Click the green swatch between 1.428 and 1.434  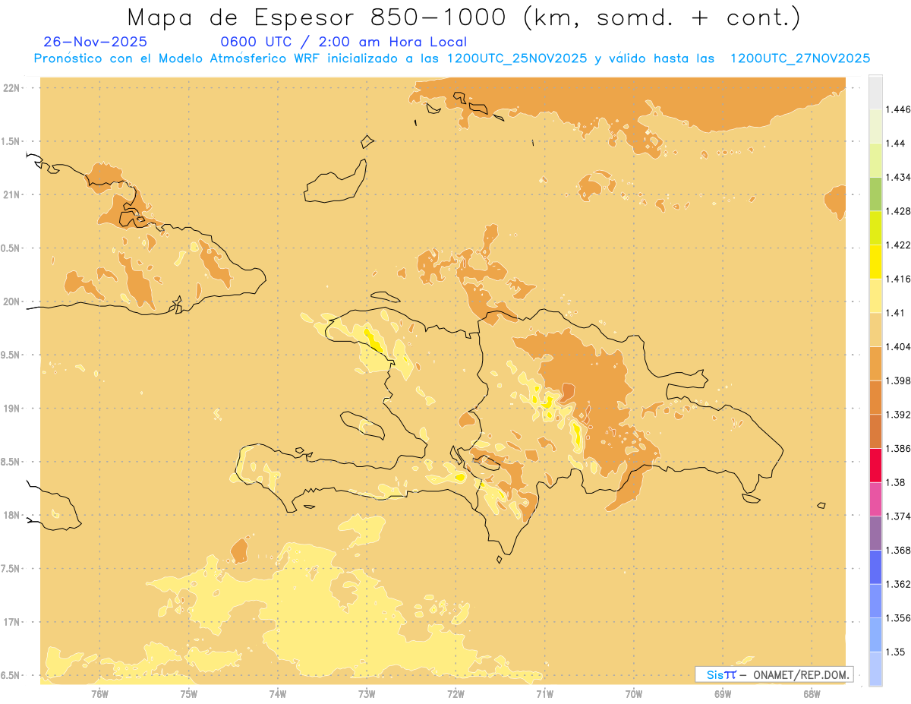[875, 194]
